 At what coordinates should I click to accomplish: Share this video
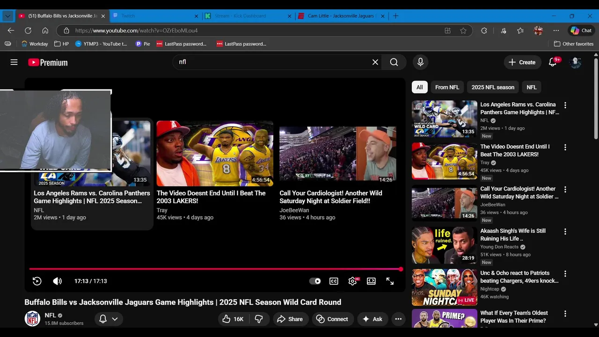click(x=290, y=319)
